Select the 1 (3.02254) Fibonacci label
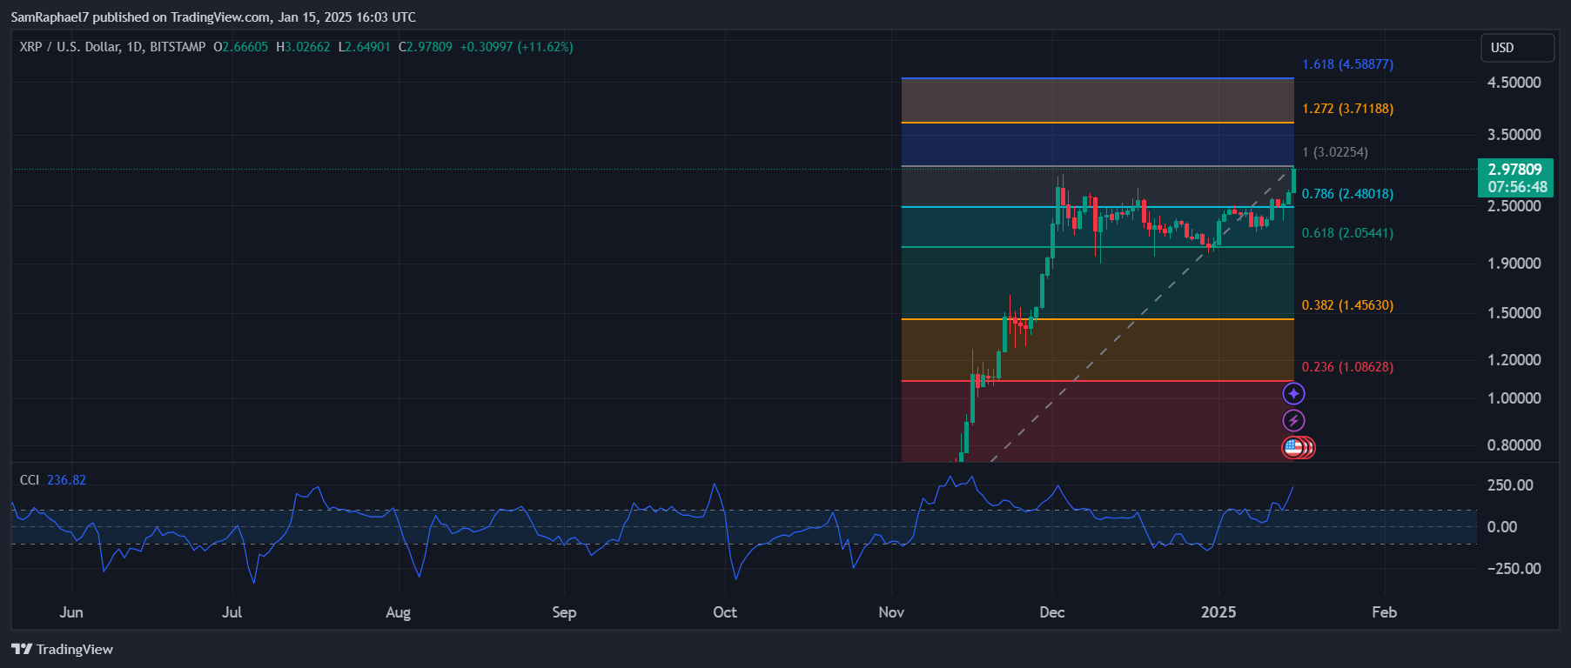Image resolution: width=1571 pixels, height=668 pixels. click(x=1335, y=152)
